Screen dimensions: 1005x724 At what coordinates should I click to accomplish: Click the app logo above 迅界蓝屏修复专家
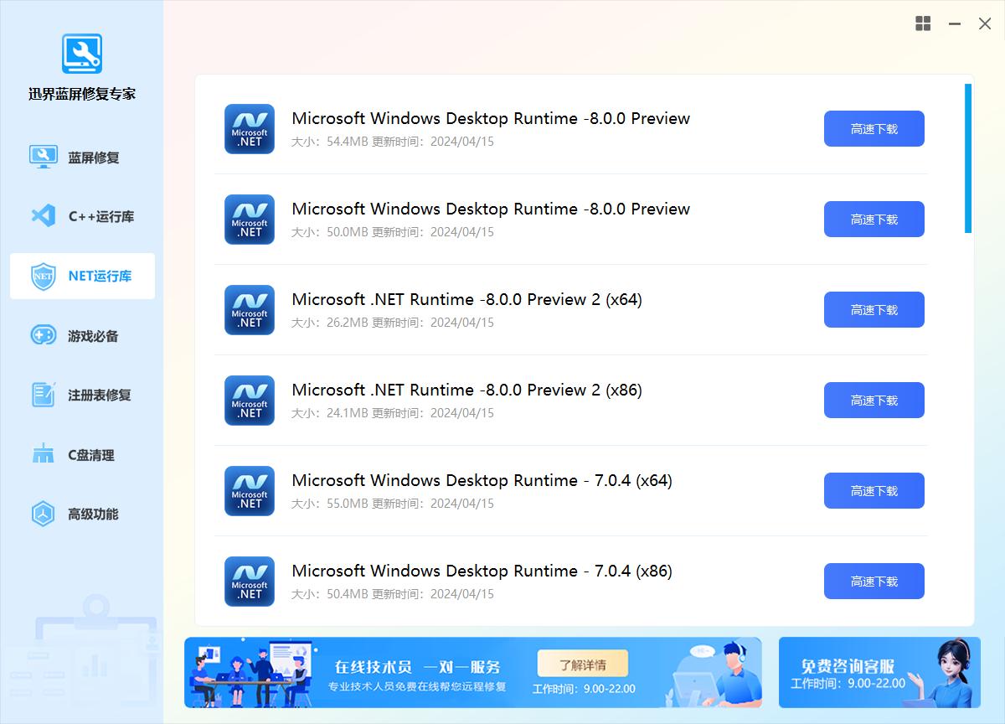(x=82, y=54)
